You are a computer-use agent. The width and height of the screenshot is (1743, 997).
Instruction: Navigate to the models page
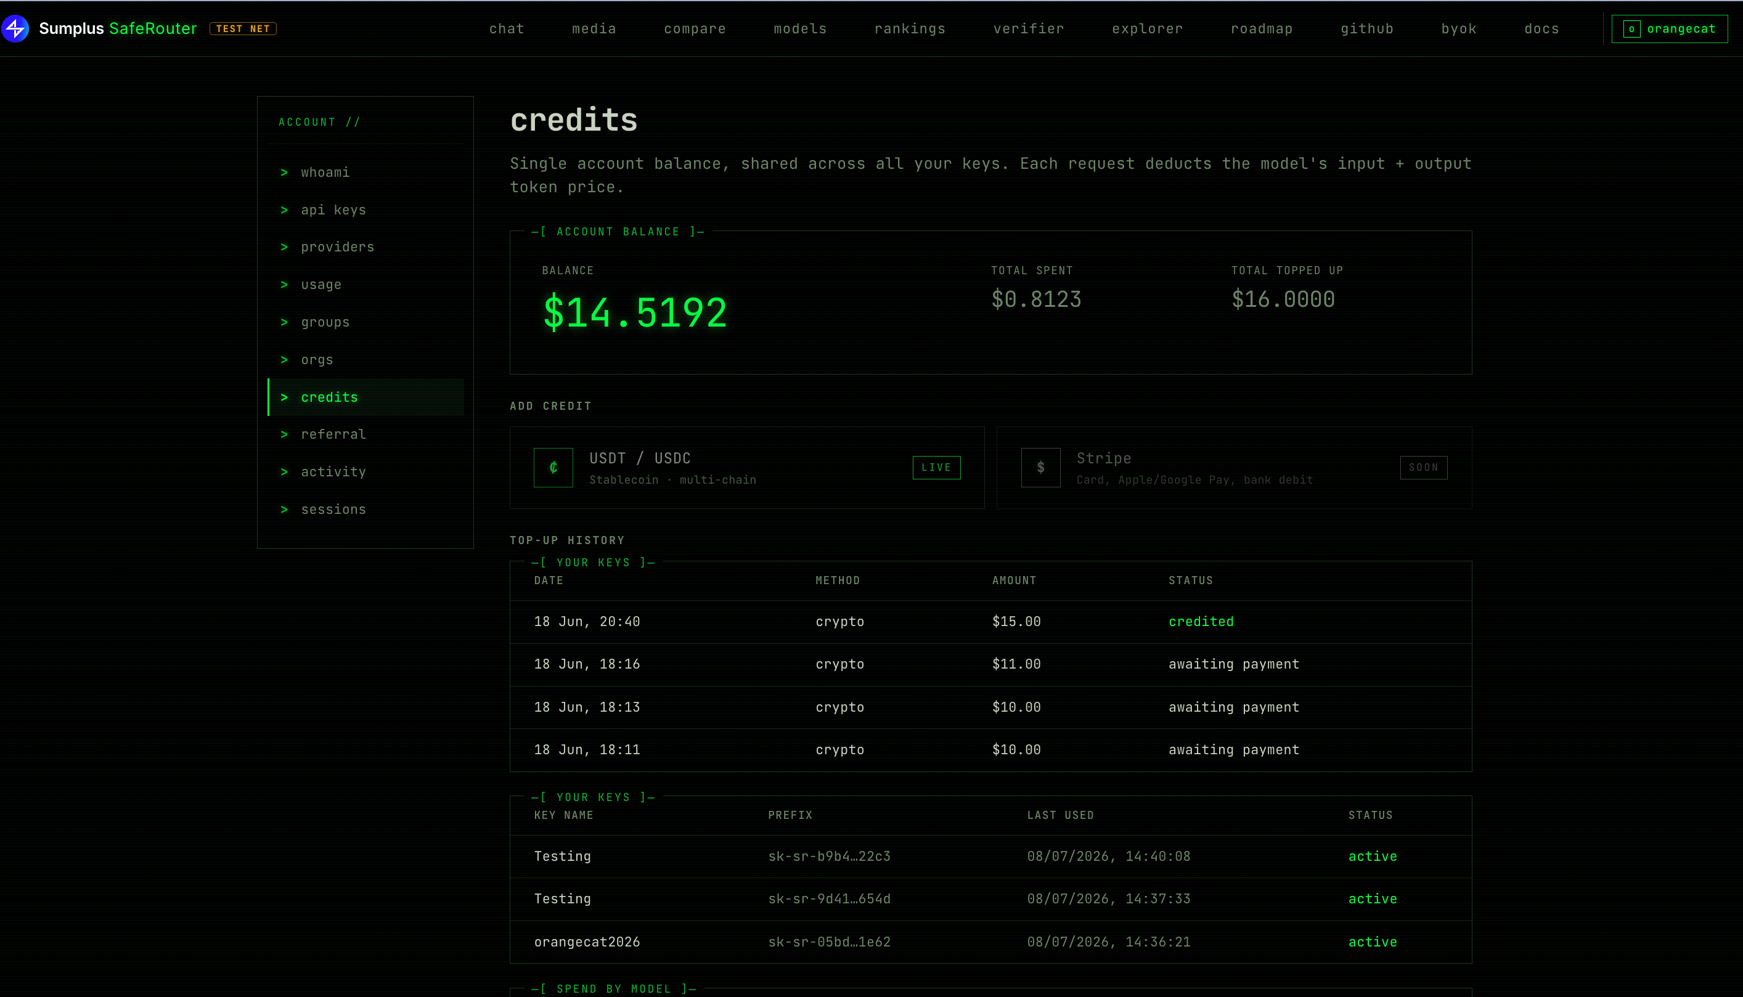tap(800, 29)
